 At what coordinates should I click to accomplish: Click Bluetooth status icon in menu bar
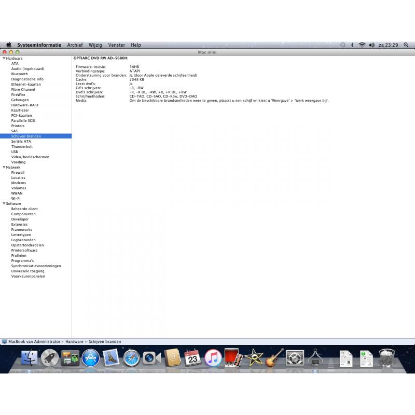click(352, 45)
